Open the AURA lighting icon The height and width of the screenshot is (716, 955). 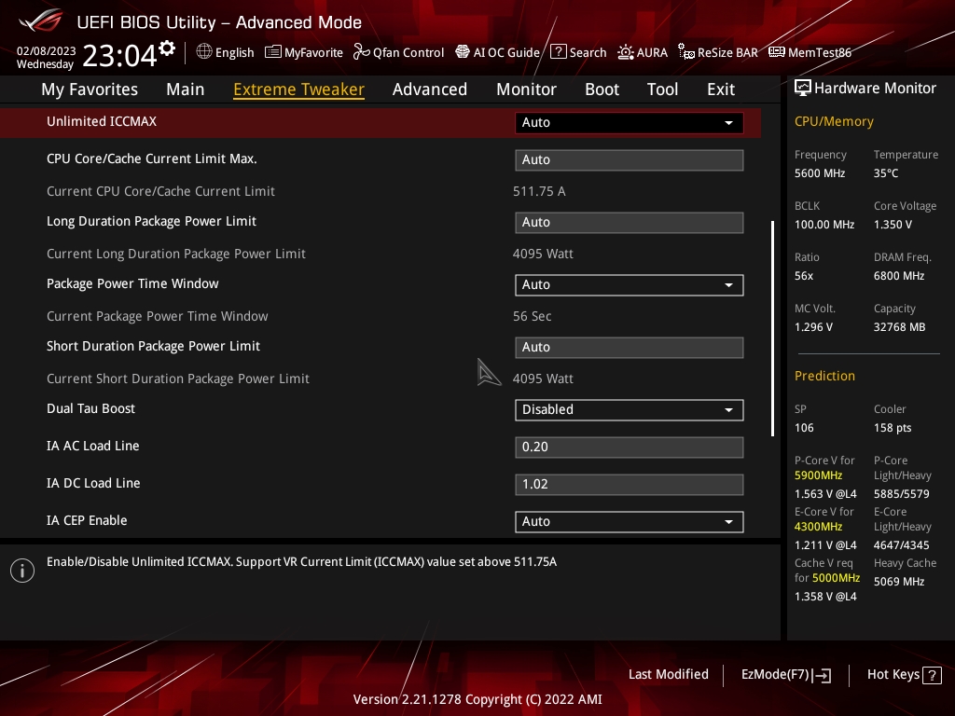click(x=626, y=52)
